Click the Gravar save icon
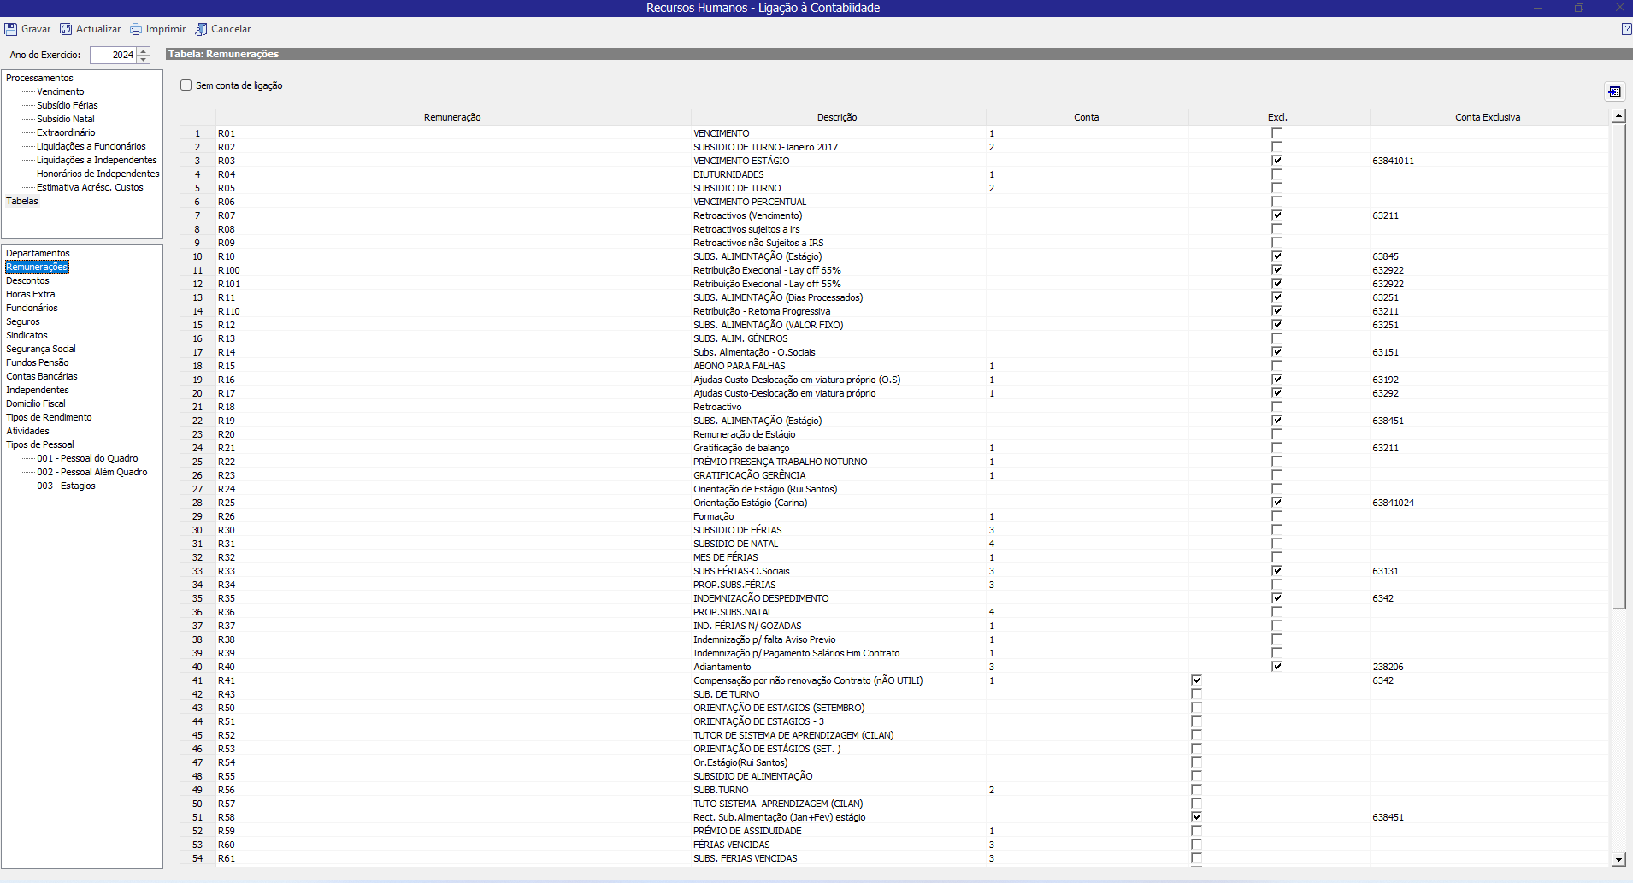The width and height of the screenshot is (1633, 883). click(11, 29)
